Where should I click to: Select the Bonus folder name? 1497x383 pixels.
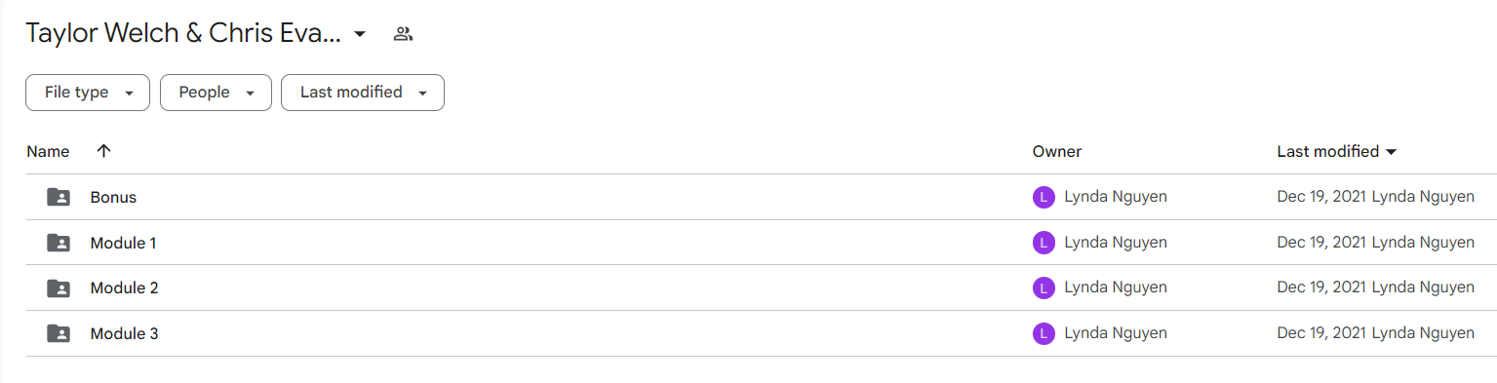(x=113, y=197)
